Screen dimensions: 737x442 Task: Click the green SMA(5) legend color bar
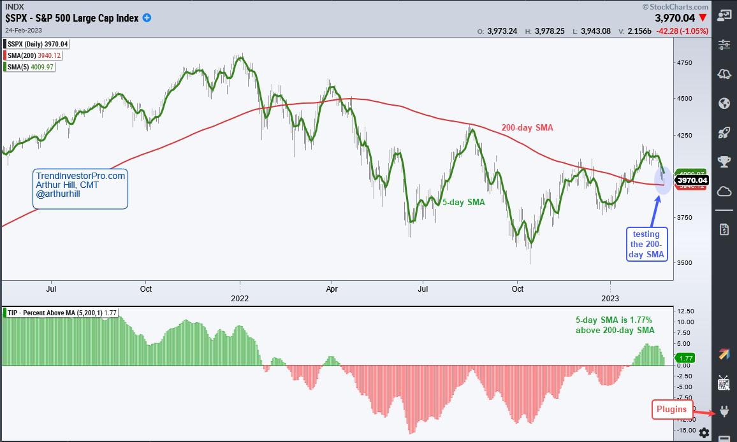pyautogui.click(x=5, y=67)
